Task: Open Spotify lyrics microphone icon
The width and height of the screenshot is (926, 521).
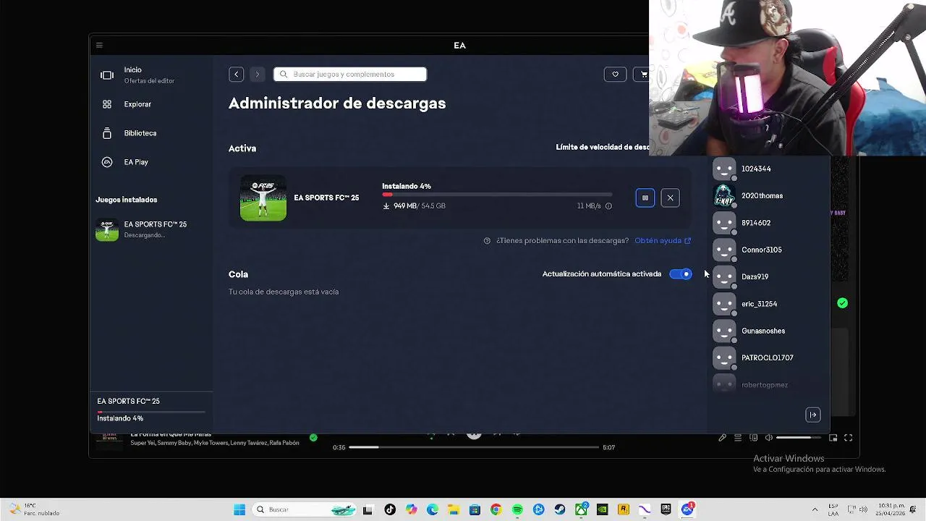Action: pos(722,438)
